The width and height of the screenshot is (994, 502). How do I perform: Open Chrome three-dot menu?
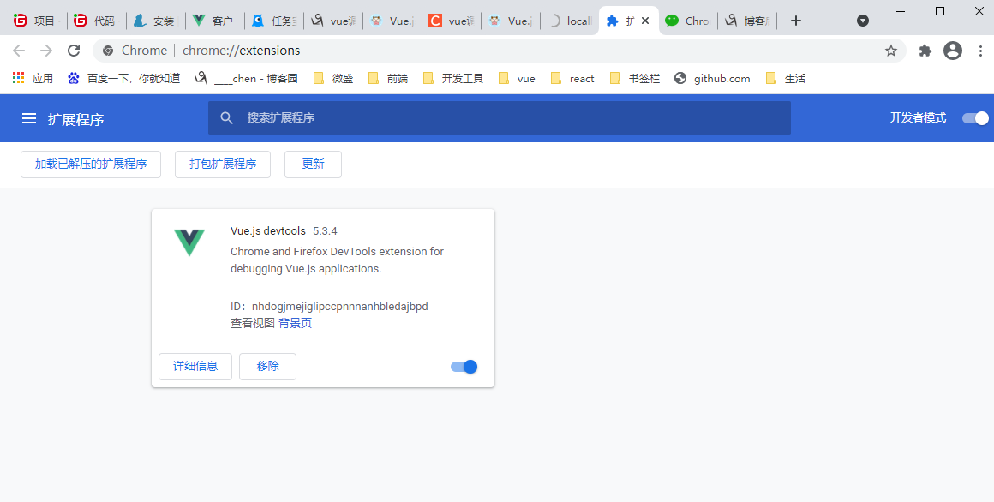pos(979,51)
